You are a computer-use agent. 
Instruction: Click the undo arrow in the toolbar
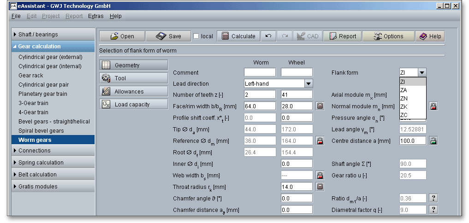tap(268, 36)
